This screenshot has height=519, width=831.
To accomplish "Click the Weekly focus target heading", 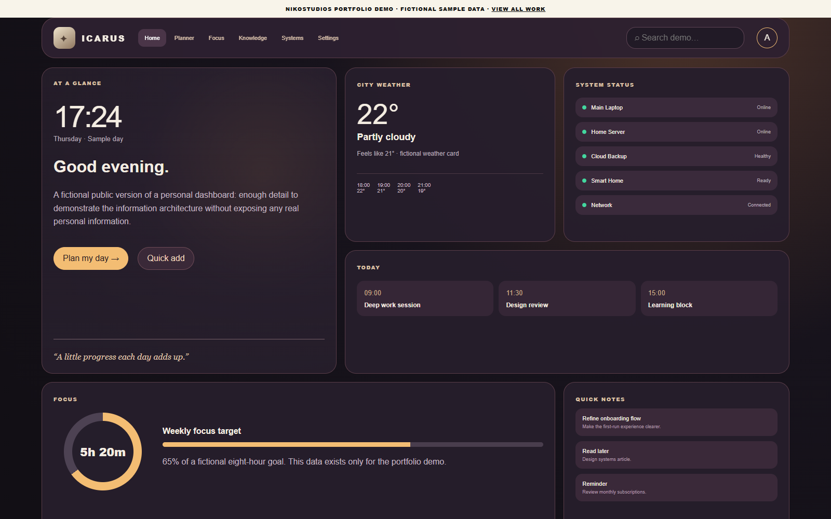I will (x=202, y=431).
